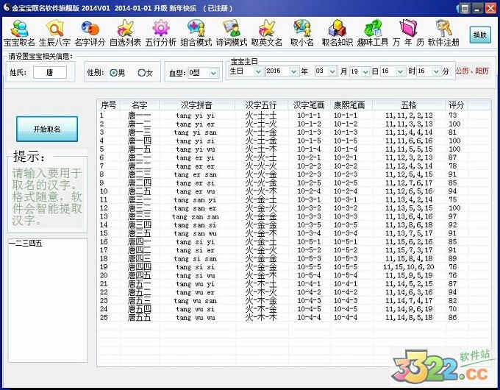Open the minute dropdown before 分

(x=436, y=71)
